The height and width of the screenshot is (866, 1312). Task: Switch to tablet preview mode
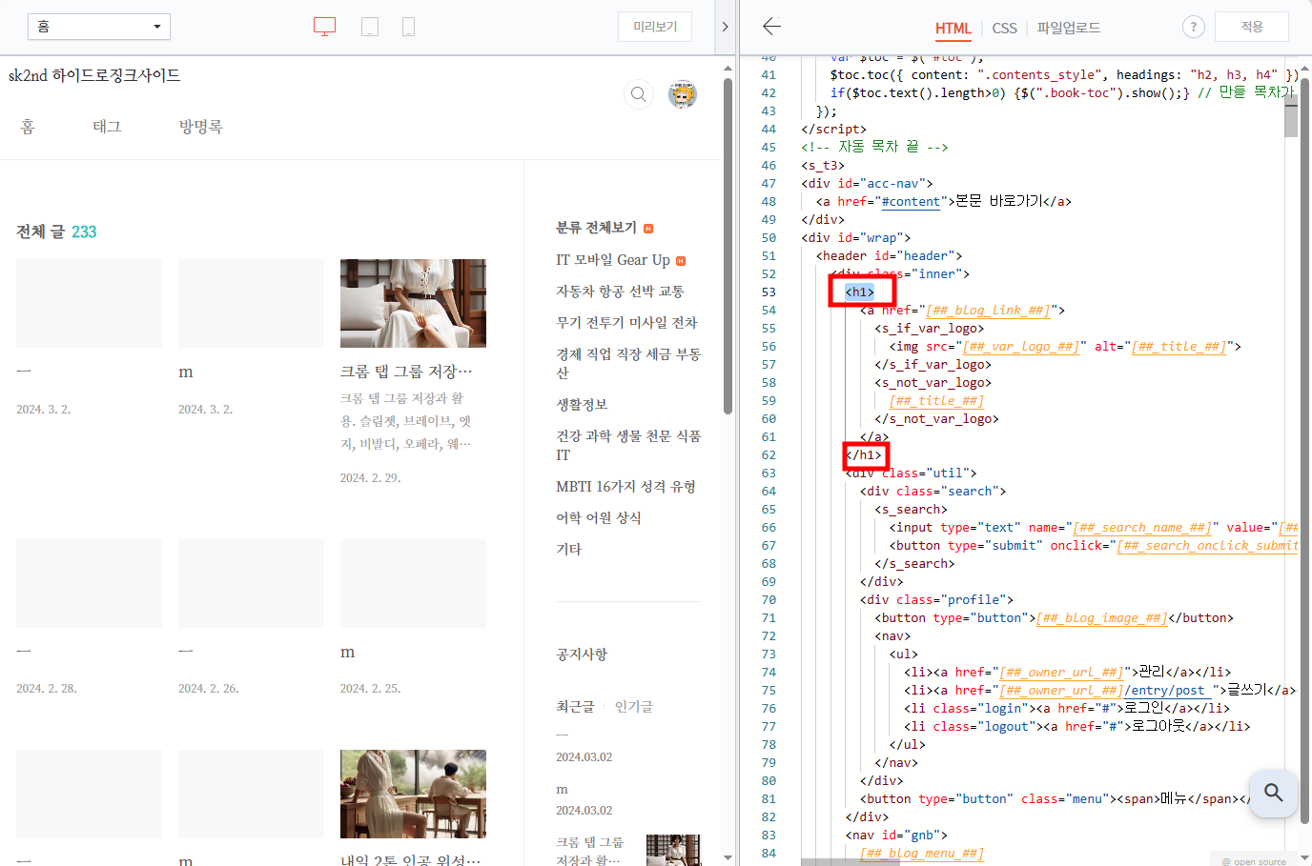coord(370,27)
